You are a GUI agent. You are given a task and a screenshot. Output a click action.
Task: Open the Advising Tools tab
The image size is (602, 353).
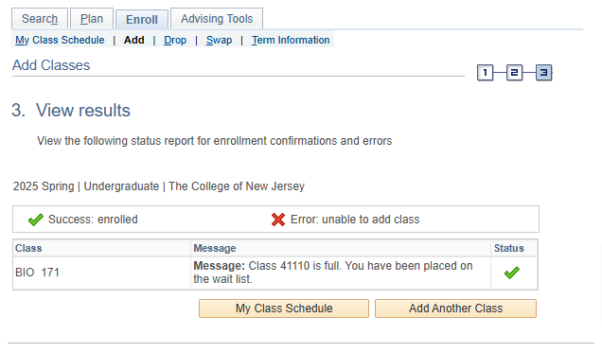217,18
